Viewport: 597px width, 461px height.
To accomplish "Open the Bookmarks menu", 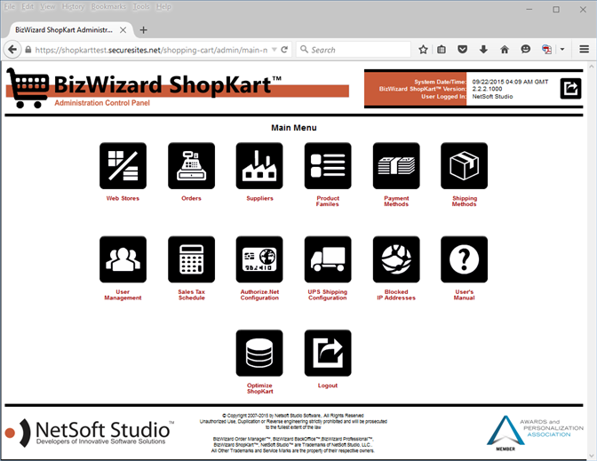I will click(108, 6).
